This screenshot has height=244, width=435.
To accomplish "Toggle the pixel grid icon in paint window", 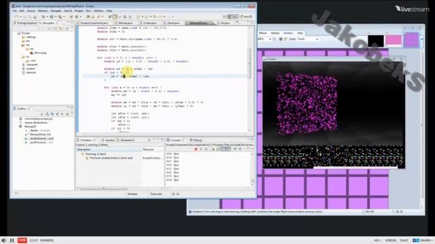I will tap(281, 39).
